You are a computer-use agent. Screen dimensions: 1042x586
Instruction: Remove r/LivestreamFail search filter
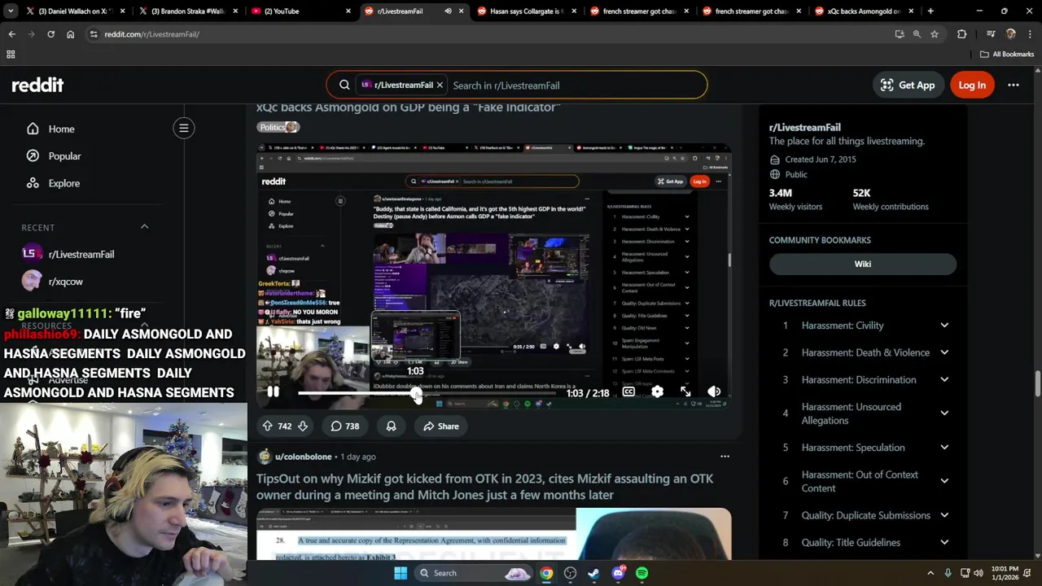[x=440, y=85]
